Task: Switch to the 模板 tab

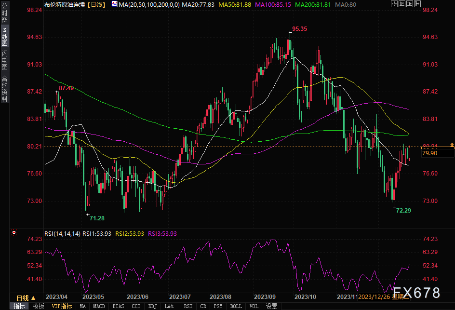Action: tap(38, 306)
